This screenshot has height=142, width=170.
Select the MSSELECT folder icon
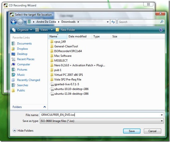[52, 61]
